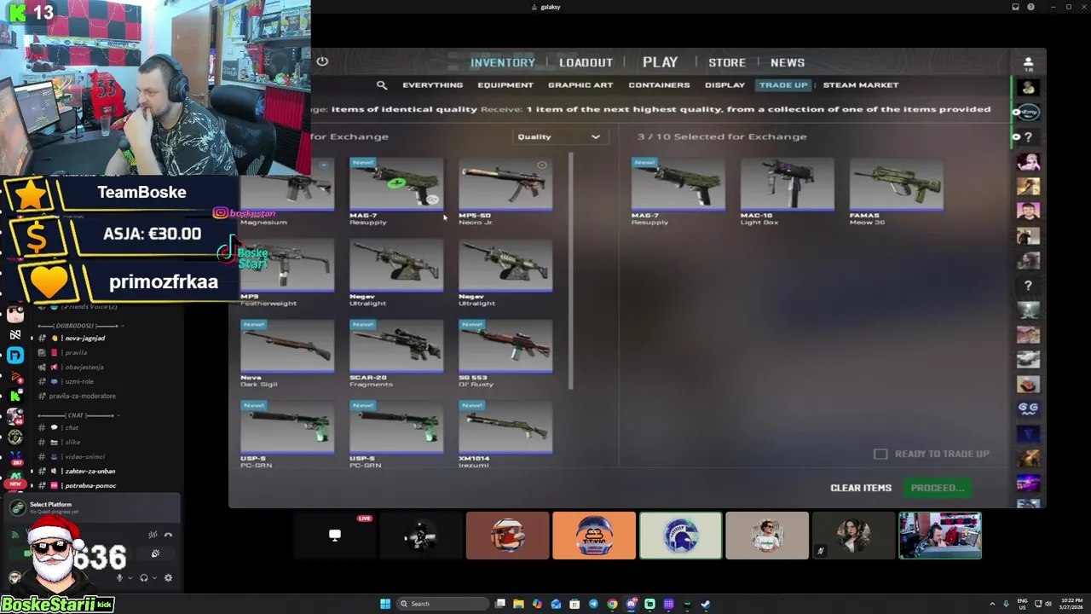The width and height of the screenshot is (1091, 614).
Task: Disconnect from the Discord voice call
Action: (x=168, y=535)
